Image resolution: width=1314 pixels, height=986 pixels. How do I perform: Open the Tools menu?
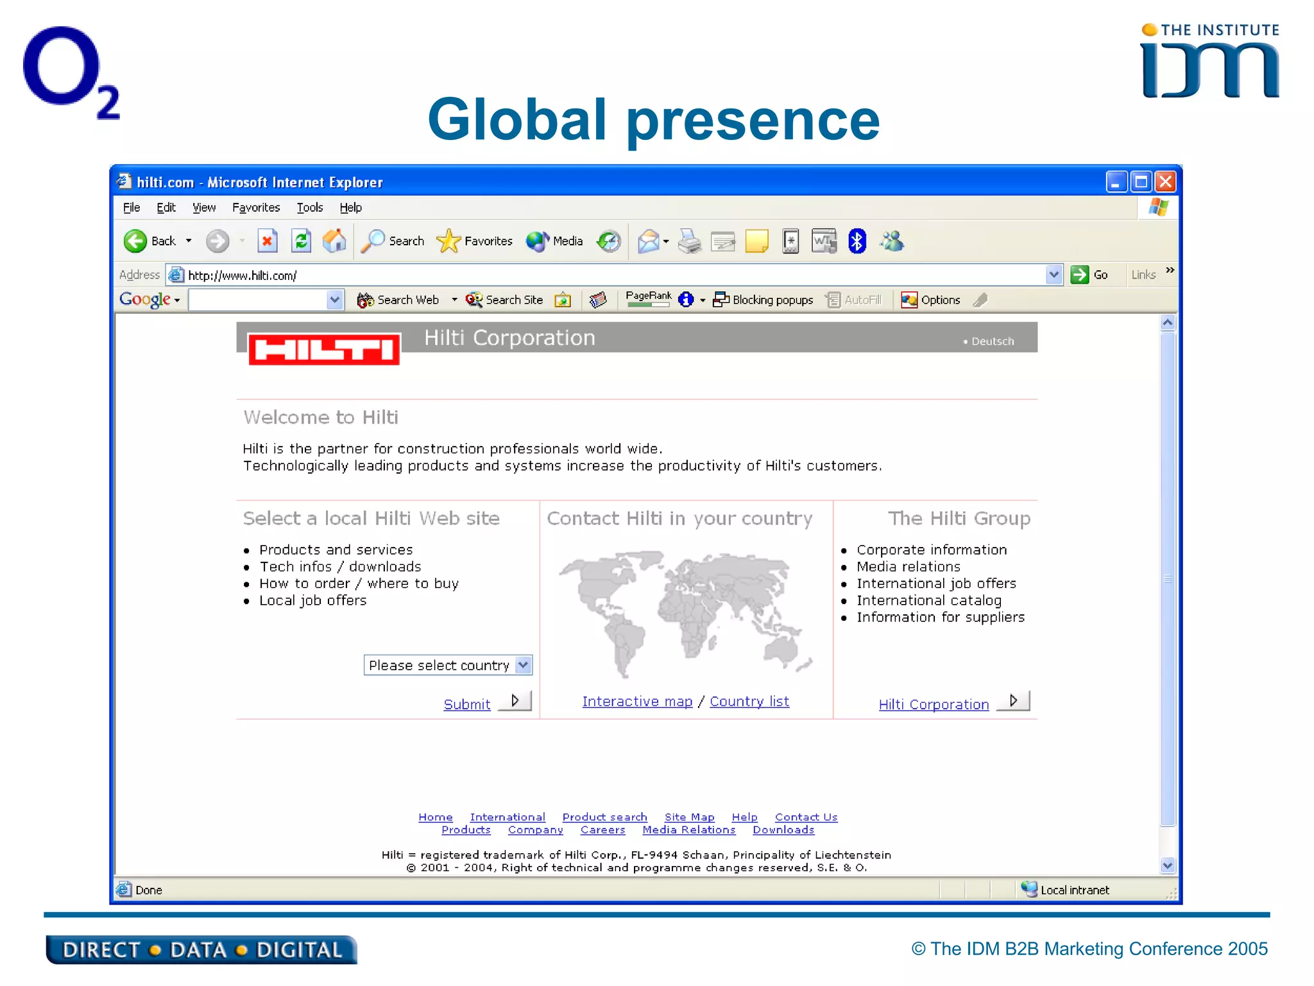310,207
